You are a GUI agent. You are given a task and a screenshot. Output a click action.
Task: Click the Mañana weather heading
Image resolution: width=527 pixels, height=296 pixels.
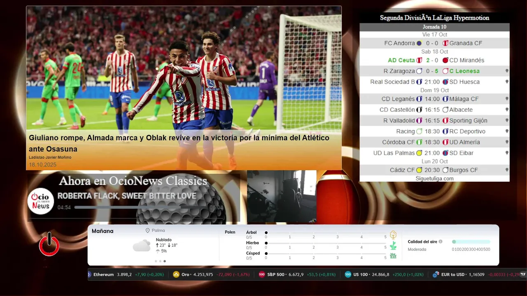pyautogui.click(x=103, y=231)
